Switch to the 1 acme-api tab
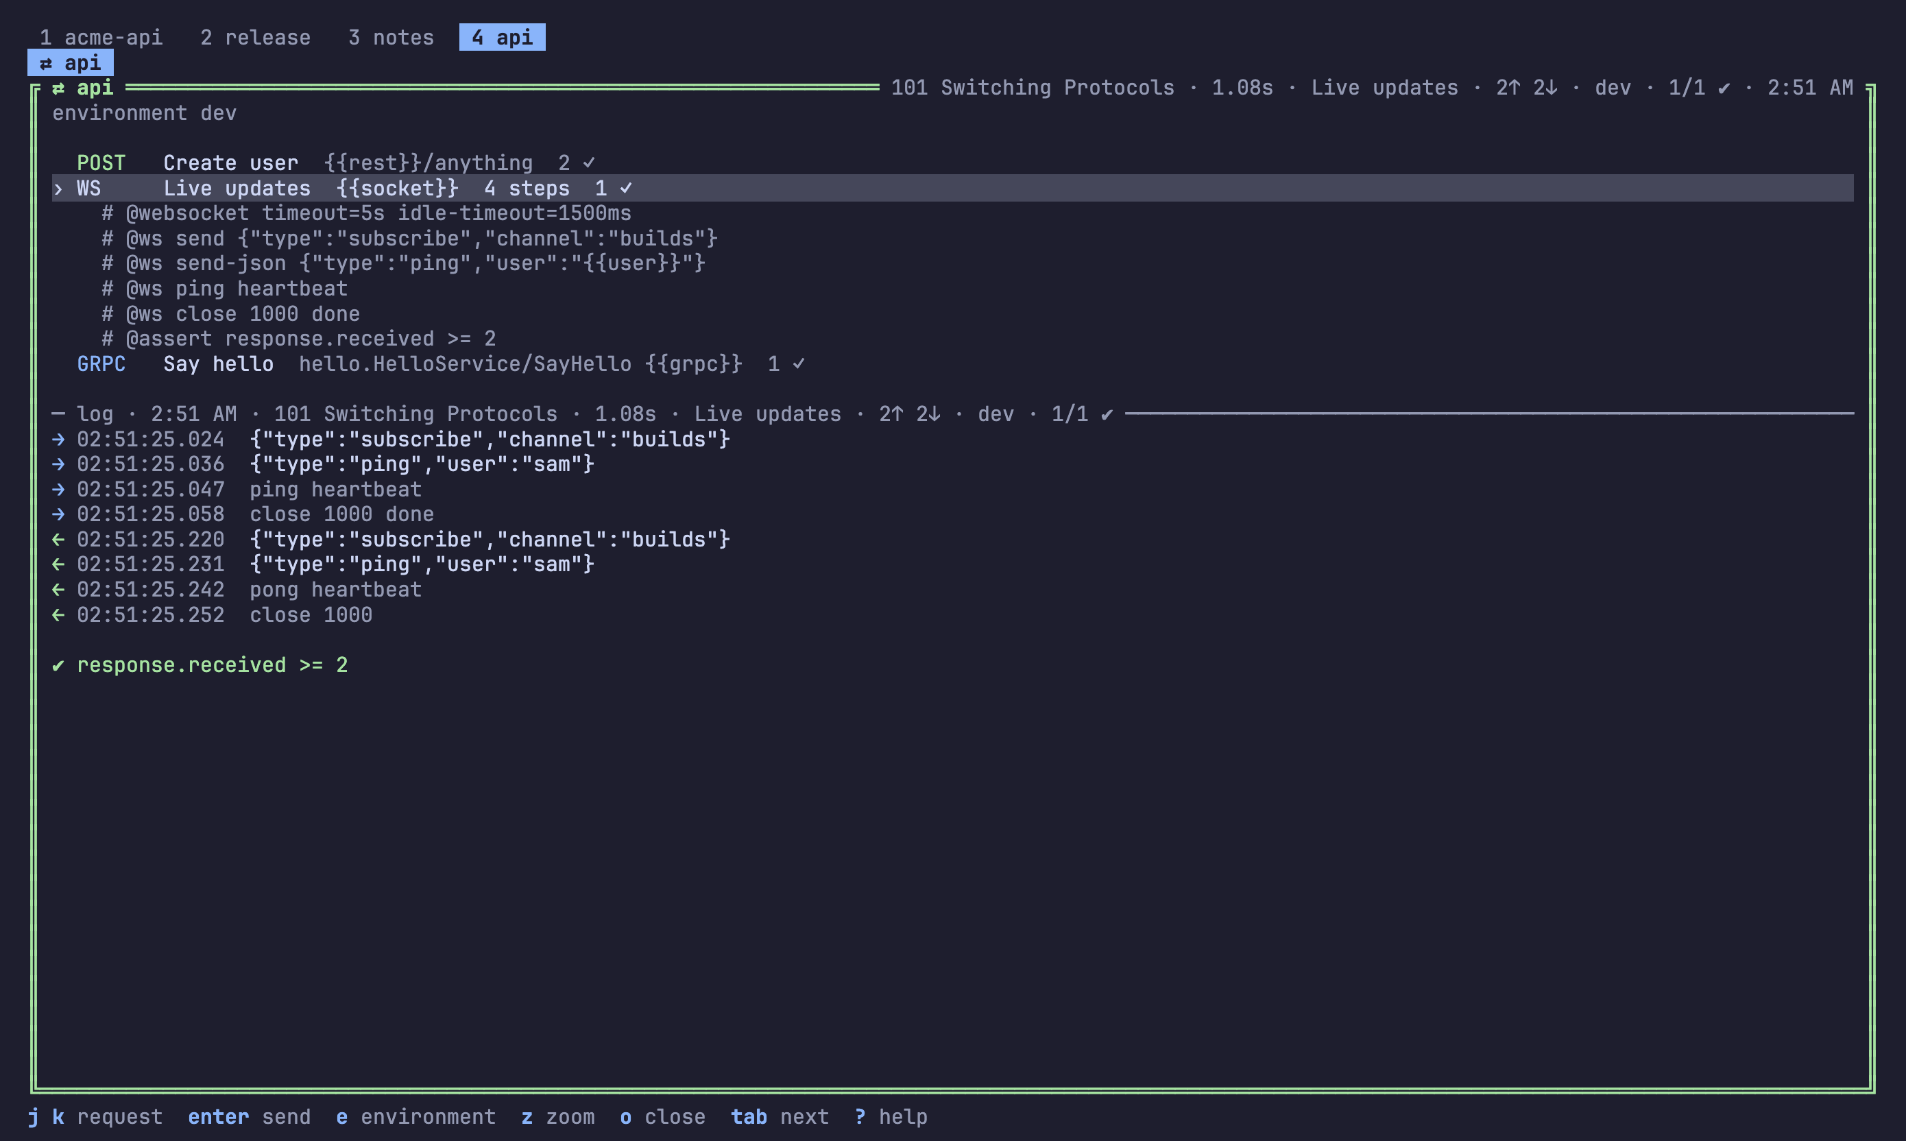 101,37
